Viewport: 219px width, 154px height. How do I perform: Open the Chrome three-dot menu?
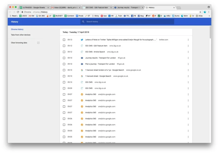point(209,12)
